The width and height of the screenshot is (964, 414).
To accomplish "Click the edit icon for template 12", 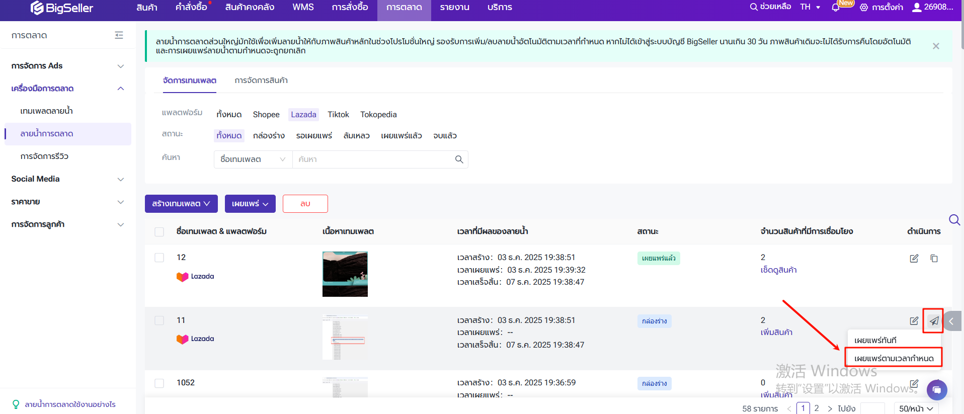I will [x=914, y=259].
